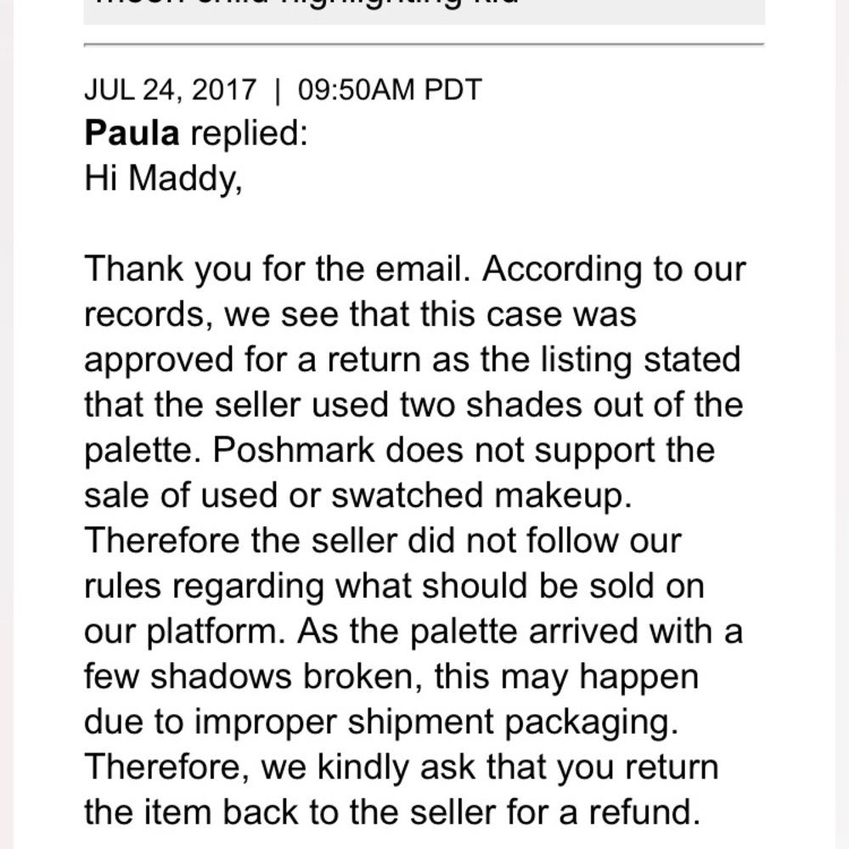The height and width of the screenshot is (849, 849).
Task: Click the "Hi Maddy," greeting line
Action: pyautogui.click(x=163, y=178)
